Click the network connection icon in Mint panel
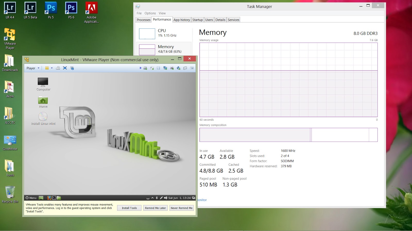 pyautogui.click(x=161, y=198)
